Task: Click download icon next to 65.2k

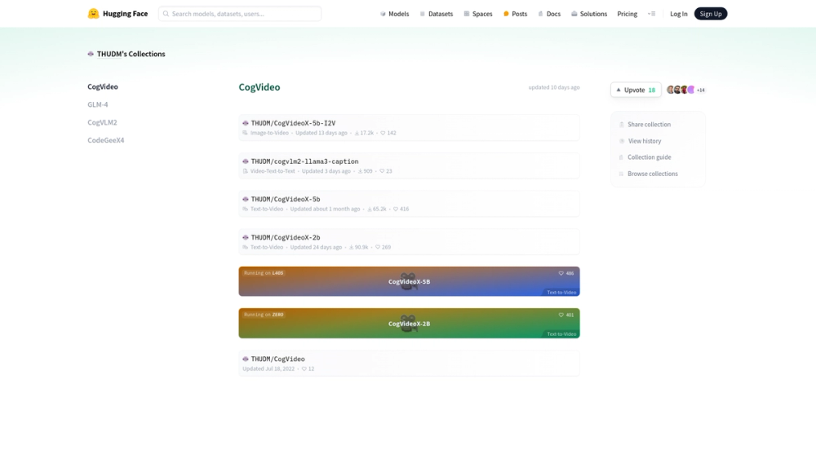Action: coord(370,209)
